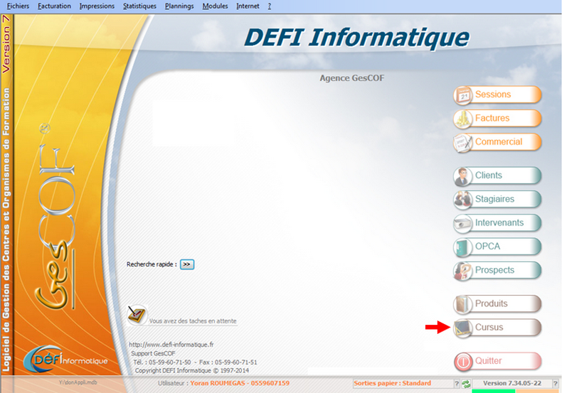Open the Fichiers menu
The height and width of the screenshot is (393, 562).
pos(18,6)
